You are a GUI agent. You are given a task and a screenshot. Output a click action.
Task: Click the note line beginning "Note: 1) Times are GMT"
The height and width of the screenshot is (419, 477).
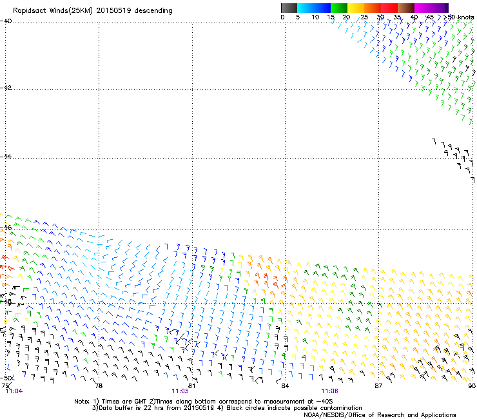tap(204, 402)
